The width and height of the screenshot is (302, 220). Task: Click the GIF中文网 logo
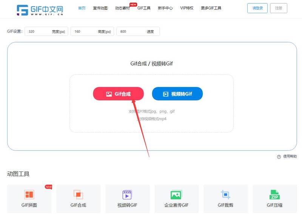point(40,10)
